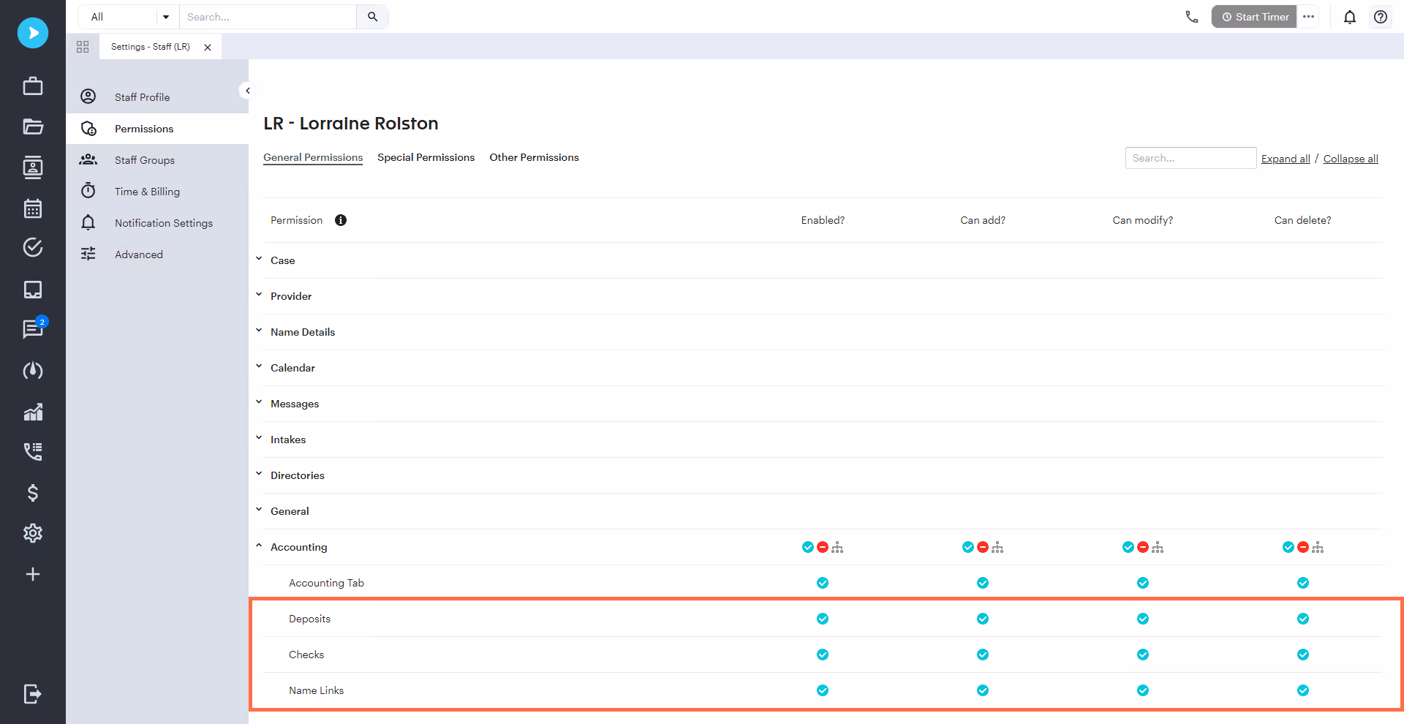Switch to General Permissions tab
Screen dimensions: 1404x724
pyautogui.click(x=313, y=157)
